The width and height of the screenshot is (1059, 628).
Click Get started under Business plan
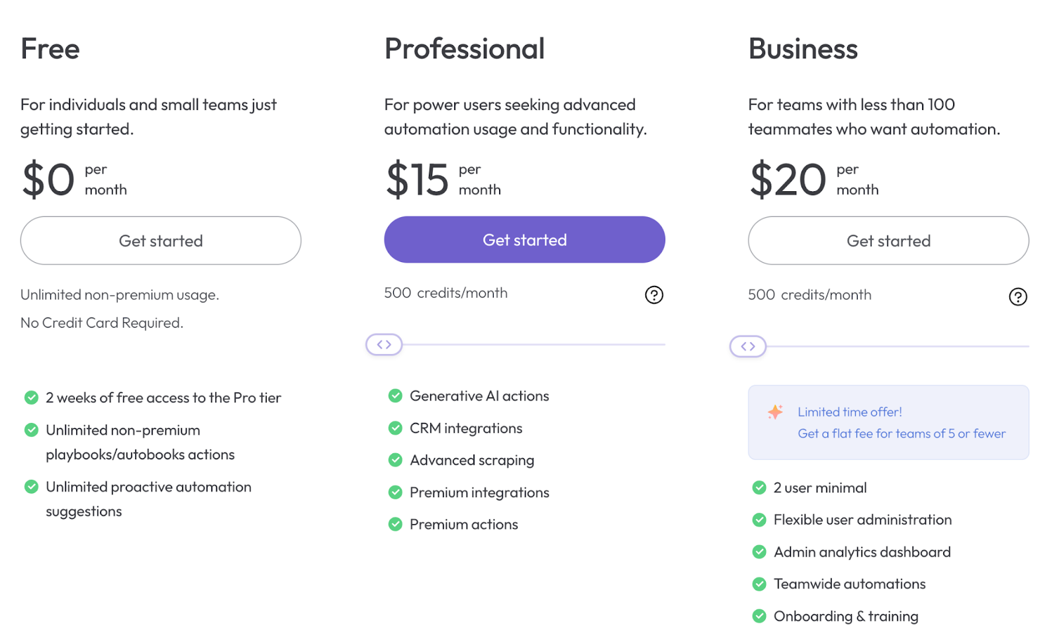(x=889, y=241)
